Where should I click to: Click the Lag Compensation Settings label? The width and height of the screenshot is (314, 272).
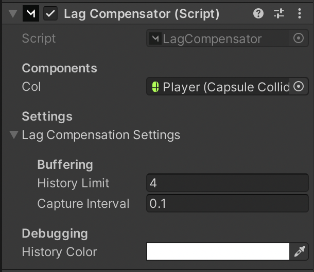(x=101, y=135)
